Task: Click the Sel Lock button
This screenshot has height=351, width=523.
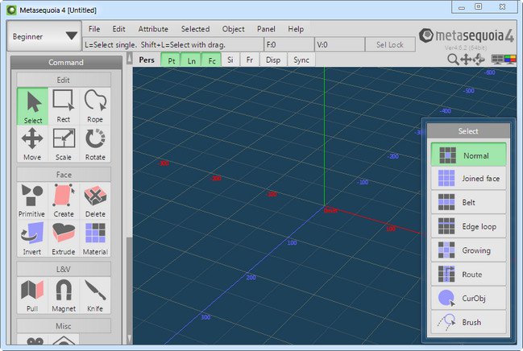Action: click(390, 44)
